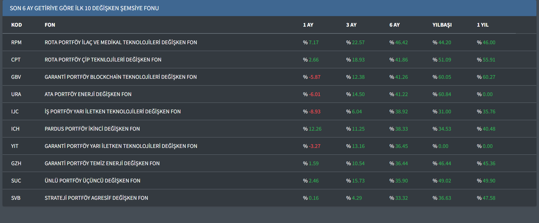Open ROTA PORTFÖY ÇİP TEKNLOJİLERİ DEĞİŞKEN FON
The width and height of the screenshot is (539, 223).
103,60
